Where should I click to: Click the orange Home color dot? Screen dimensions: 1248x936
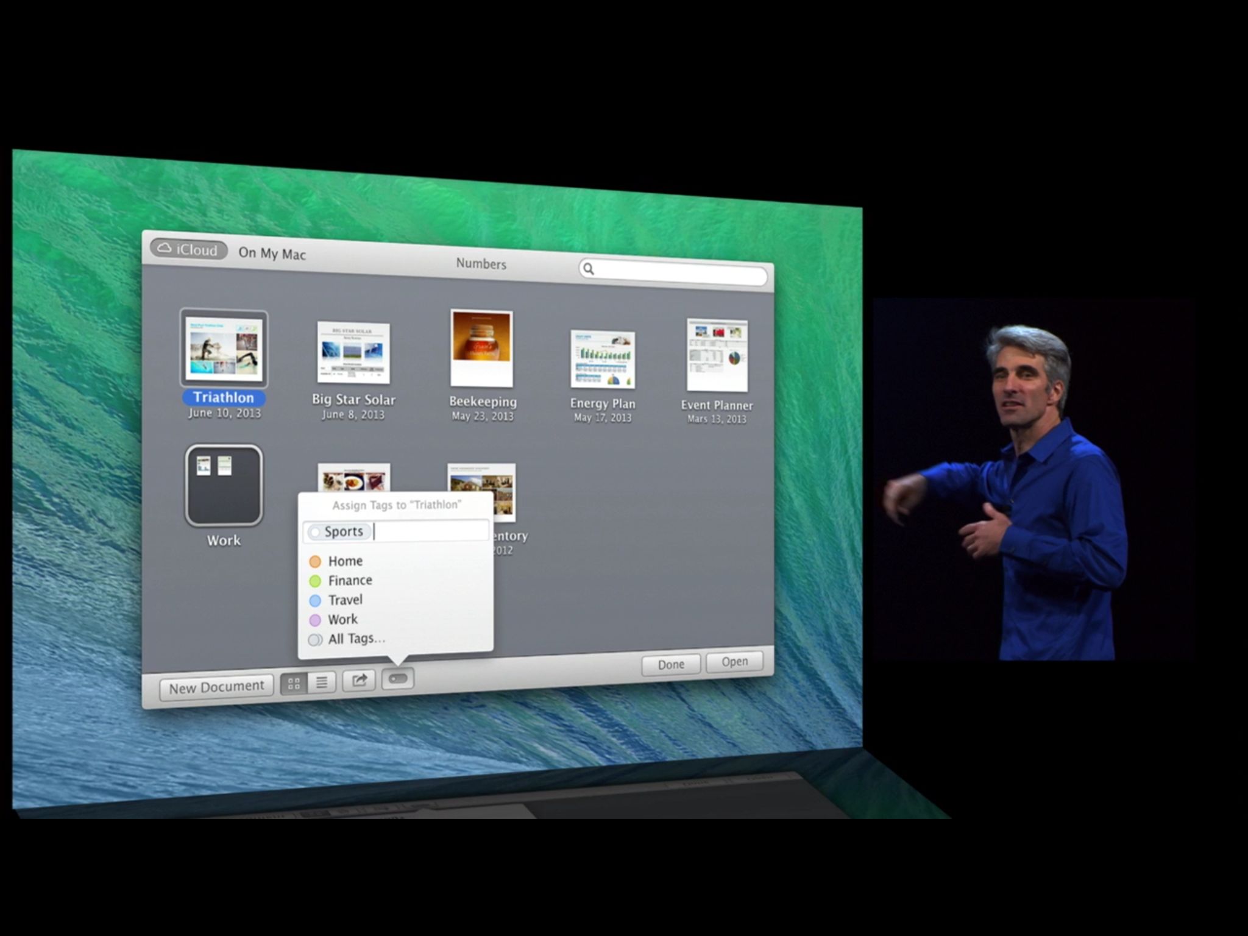click(x=315, y=561)
